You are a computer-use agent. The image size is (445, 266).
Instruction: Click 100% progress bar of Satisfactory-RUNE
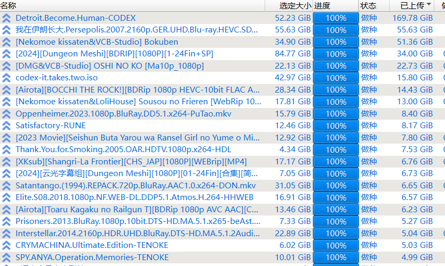[x=336, y=126]
